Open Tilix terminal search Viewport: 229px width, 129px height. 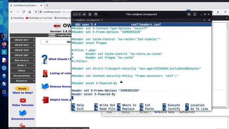coord(189,14)
